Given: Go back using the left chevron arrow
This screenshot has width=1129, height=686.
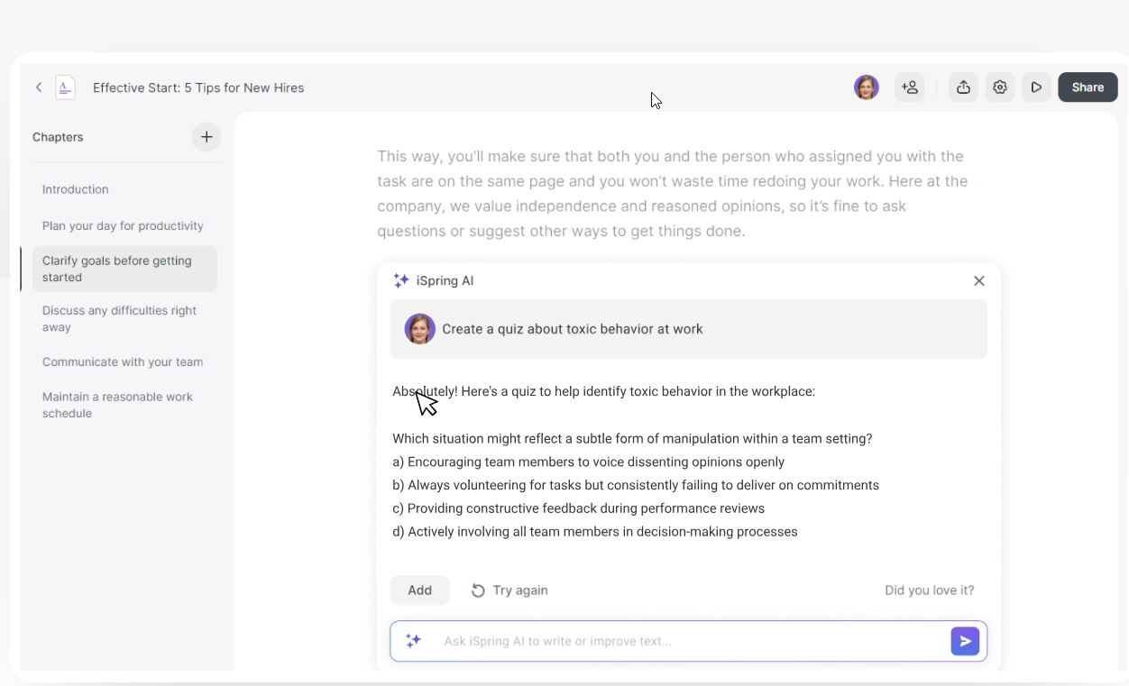Looking at the screenshot, I should click(39, 87).
